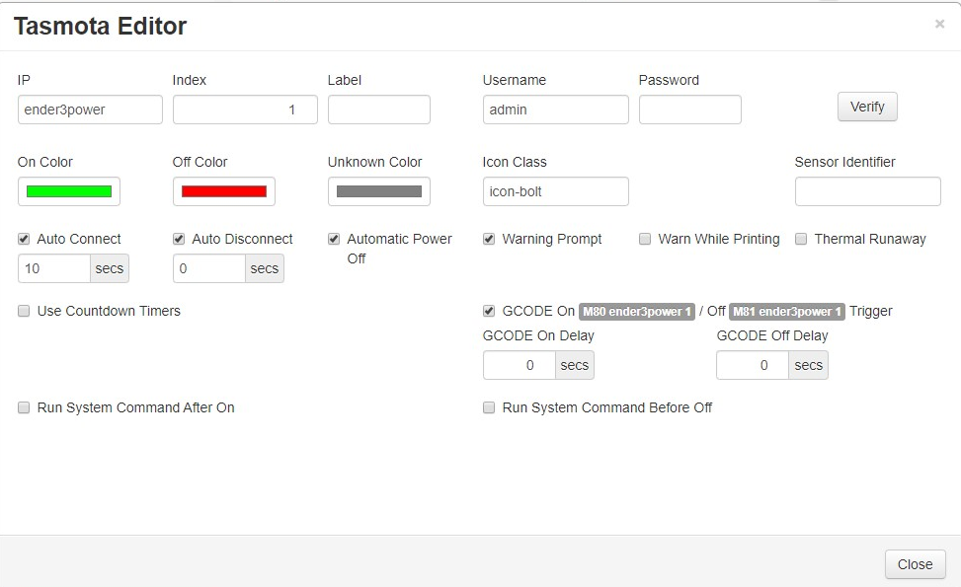Toggle the Auto Disconnect checkbox
This screenshot has width=961, height=587.
(x=179, y=239)
